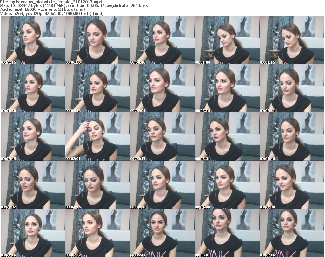Open the frame at 00:01:30

point(33,88)
